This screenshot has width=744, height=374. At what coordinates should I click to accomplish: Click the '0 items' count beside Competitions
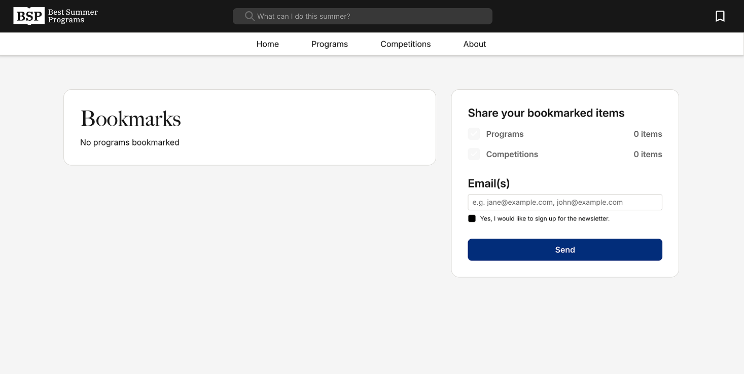[648, 155]
